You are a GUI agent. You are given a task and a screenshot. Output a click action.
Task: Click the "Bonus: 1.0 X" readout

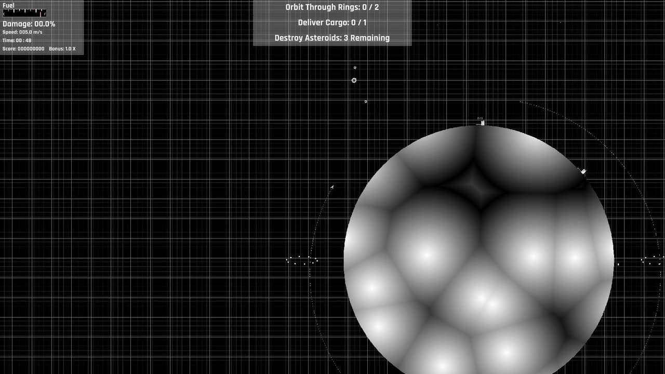[62, 49]
